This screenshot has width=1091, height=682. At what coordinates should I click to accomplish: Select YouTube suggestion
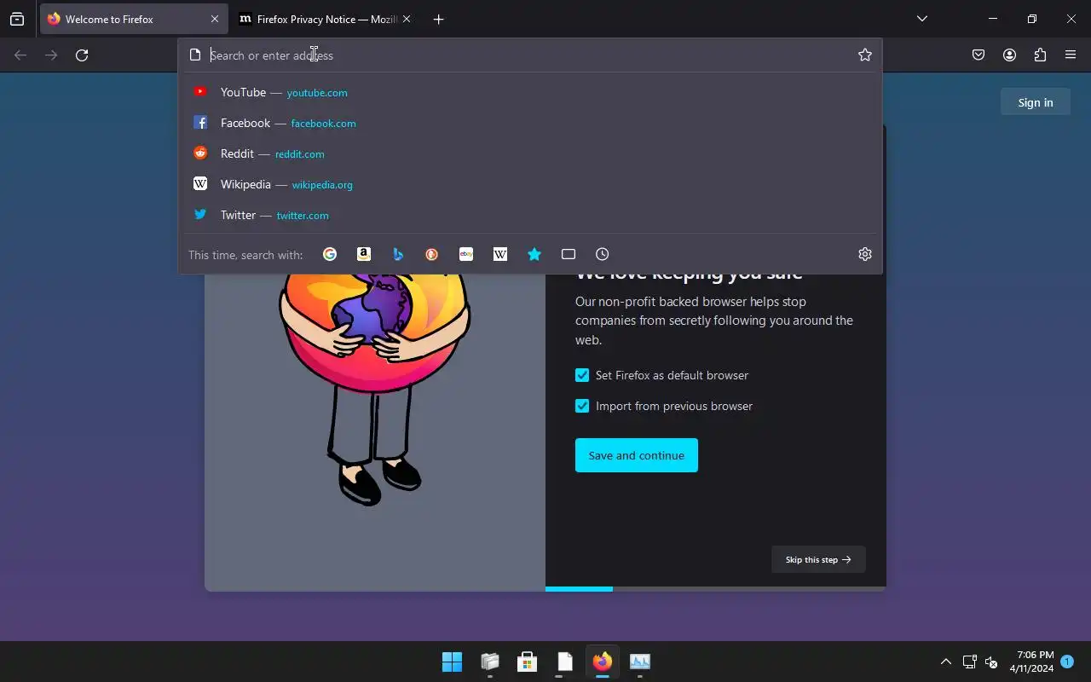(x=530, y=92)
